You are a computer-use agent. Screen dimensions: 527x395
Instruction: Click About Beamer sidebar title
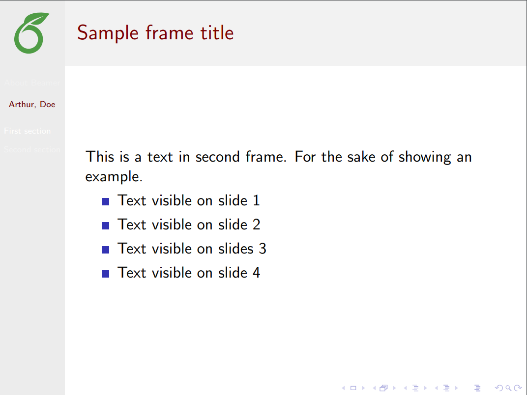point(32,83)
